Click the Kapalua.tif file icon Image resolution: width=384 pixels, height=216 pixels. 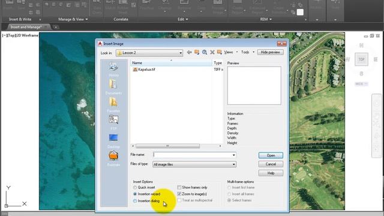coord(135,70)
